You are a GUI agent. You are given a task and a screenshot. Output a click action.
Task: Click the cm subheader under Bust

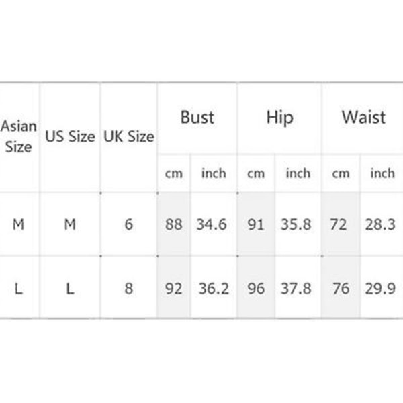coord(174,173)
